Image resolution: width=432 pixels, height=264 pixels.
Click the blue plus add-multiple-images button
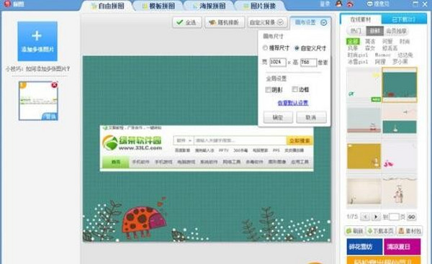[x=37, y=41]
